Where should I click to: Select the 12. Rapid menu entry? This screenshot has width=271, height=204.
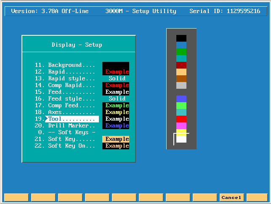(65, 72)
